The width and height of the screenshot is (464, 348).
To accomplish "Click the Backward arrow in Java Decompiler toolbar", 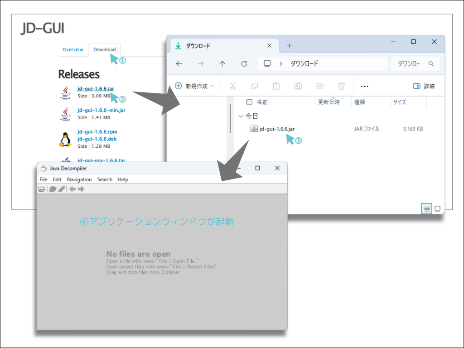I will (x=72, y=189).
